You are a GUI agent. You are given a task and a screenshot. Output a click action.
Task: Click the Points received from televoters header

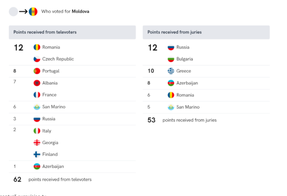tap(72, 32)
